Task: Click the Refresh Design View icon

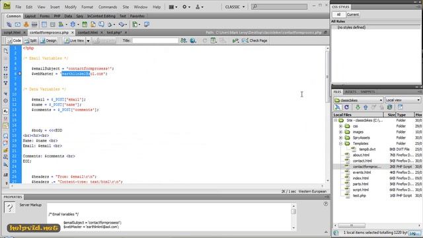Action: tap(205, 40)
